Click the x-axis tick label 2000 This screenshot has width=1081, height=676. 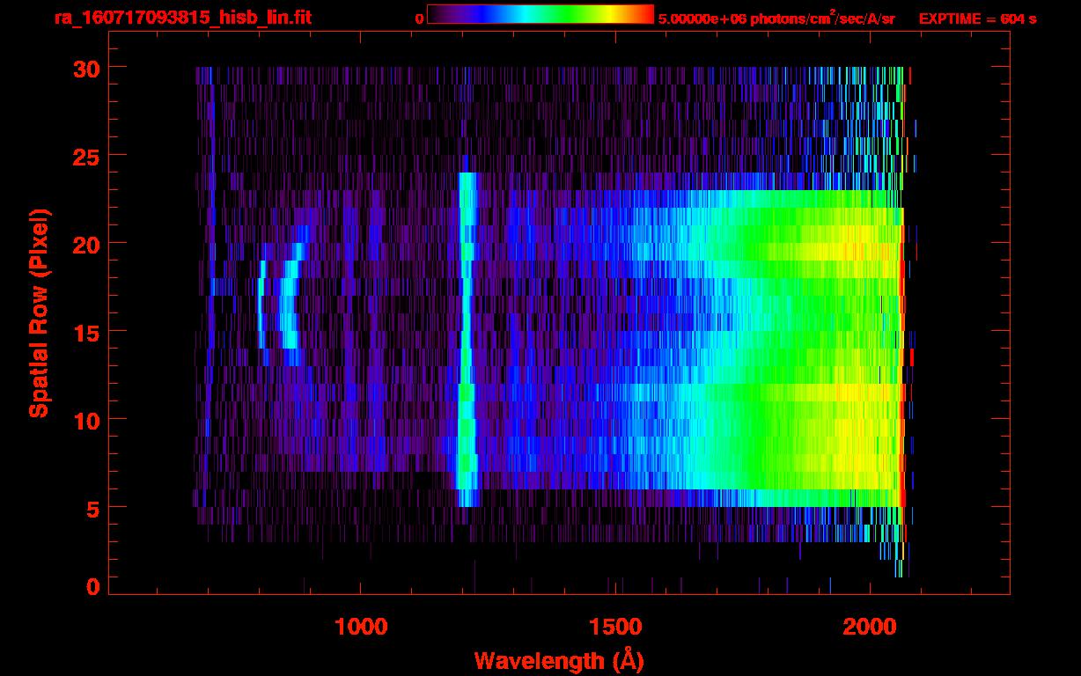tap(870, 627)
